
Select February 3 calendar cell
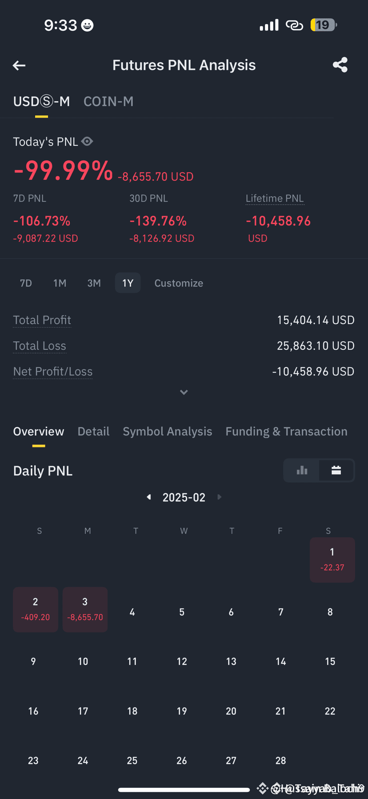tap(85, 609)
